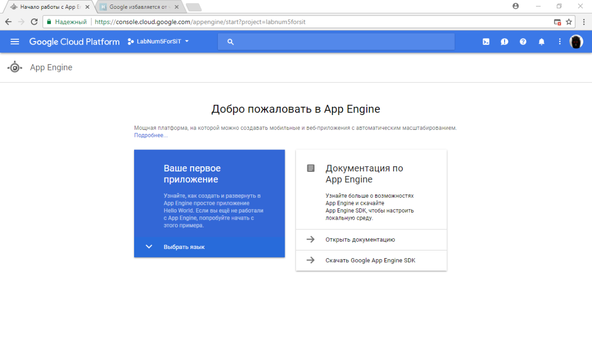592x348 pixels.
Task: Click the search magnifier icon
Action: point(230,42)
